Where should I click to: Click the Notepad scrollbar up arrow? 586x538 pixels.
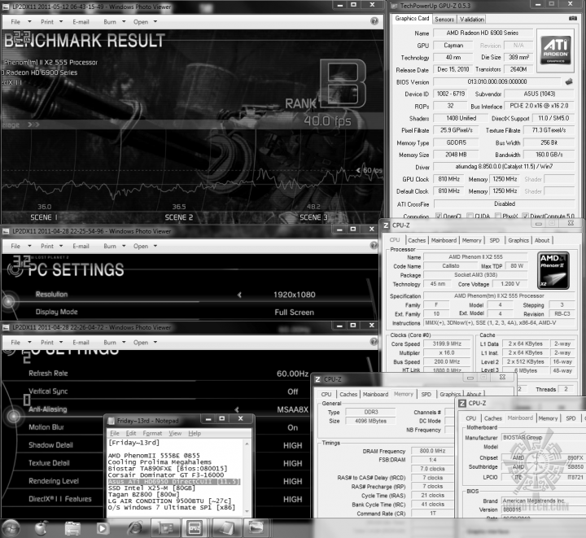click(247, 444)
